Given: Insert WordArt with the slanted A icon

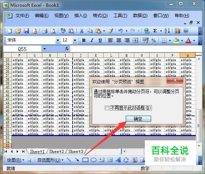Looking at the screenshot, I should pyautogui.click(x=118, y=160).
